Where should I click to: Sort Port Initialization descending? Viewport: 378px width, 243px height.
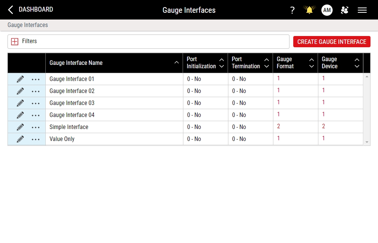[222, 66]
